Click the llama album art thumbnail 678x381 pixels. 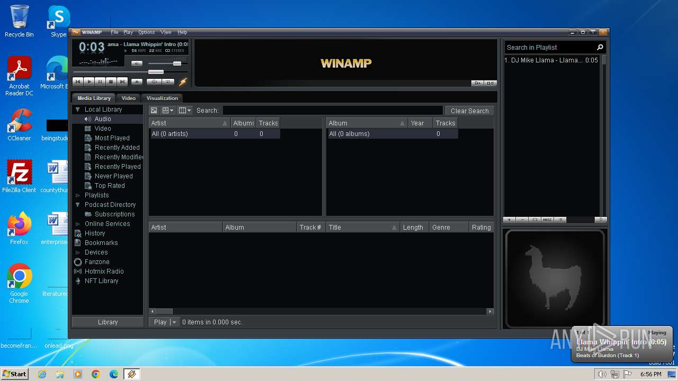[555, 278]
